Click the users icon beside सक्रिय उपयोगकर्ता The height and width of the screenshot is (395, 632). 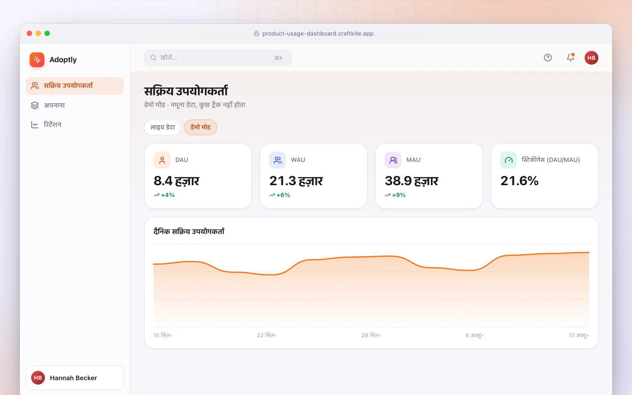tap(35, 85)
